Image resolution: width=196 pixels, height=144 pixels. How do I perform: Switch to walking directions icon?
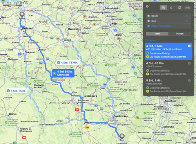[171, 8]
